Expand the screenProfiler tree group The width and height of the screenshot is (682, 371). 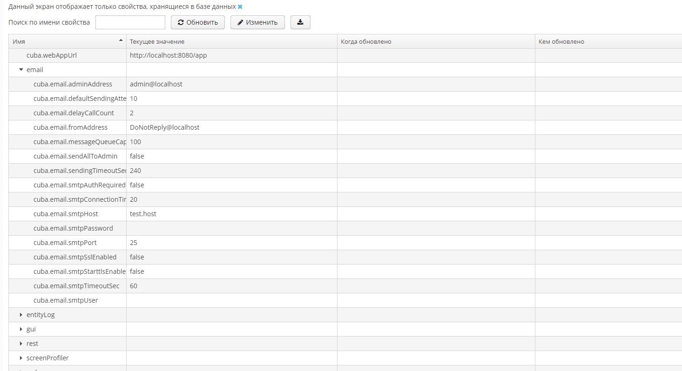21,358
